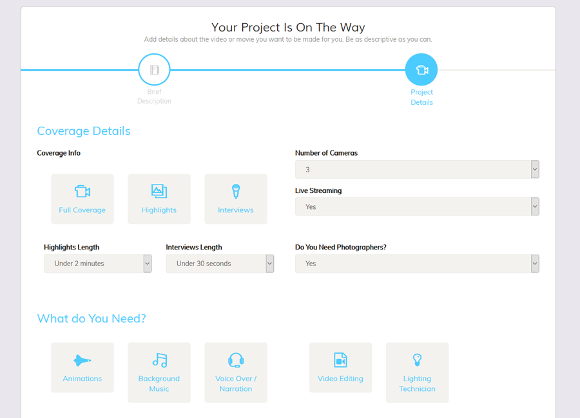Choose the Animations plane icon
The height and width of the screenshot is (418, 580).
[82, 360]
